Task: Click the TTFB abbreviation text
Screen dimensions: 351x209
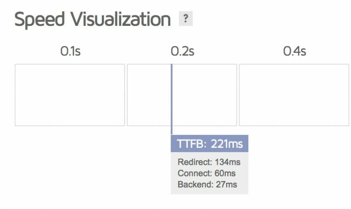Action: pos(191,143)
